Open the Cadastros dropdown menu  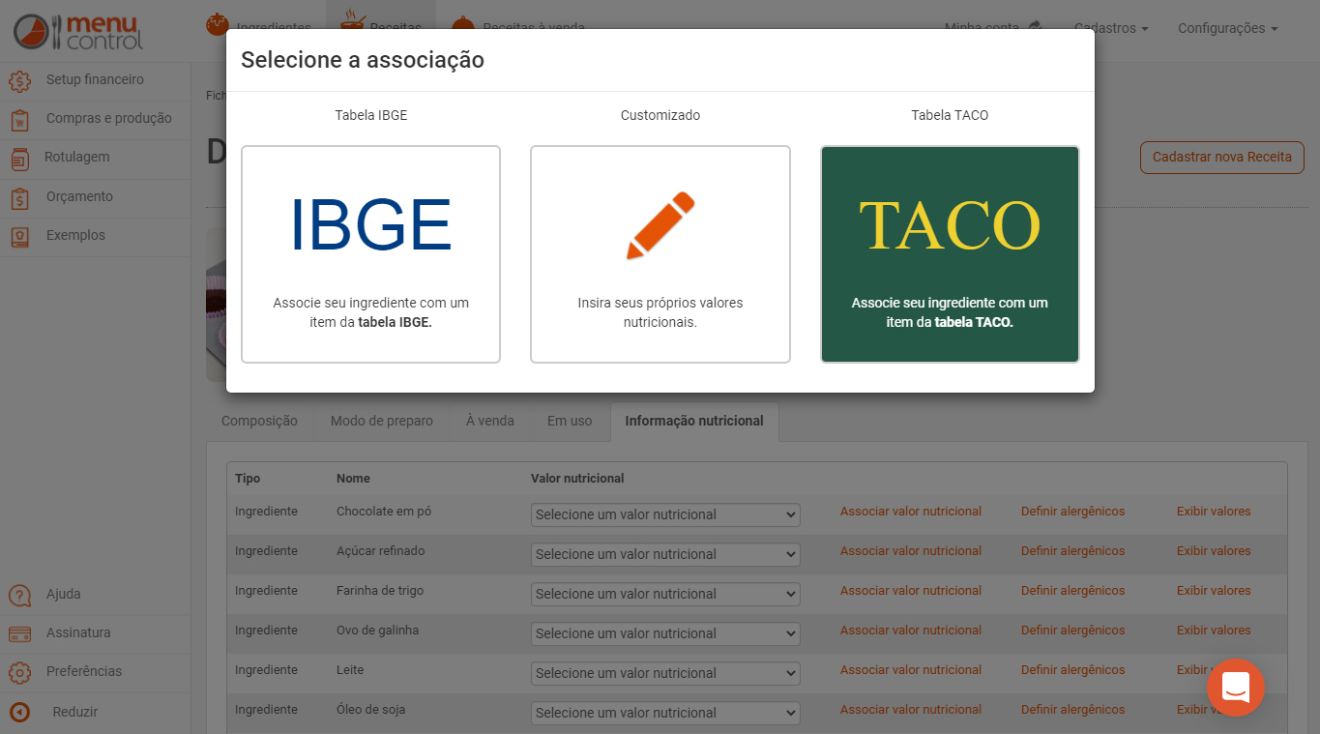[x=1111, y=28]
